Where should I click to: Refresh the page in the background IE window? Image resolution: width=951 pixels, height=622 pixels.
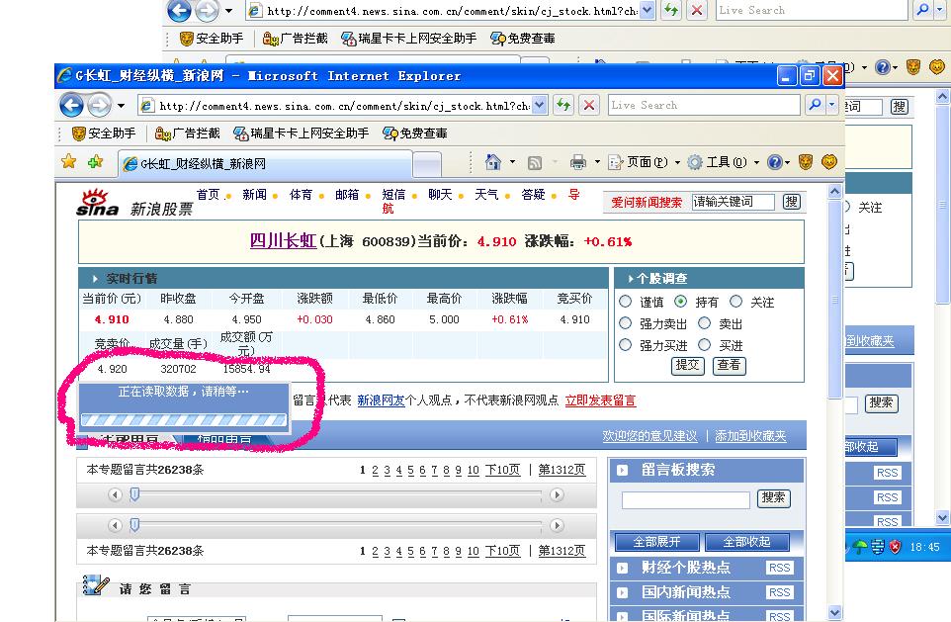click(x=671, y=10)
